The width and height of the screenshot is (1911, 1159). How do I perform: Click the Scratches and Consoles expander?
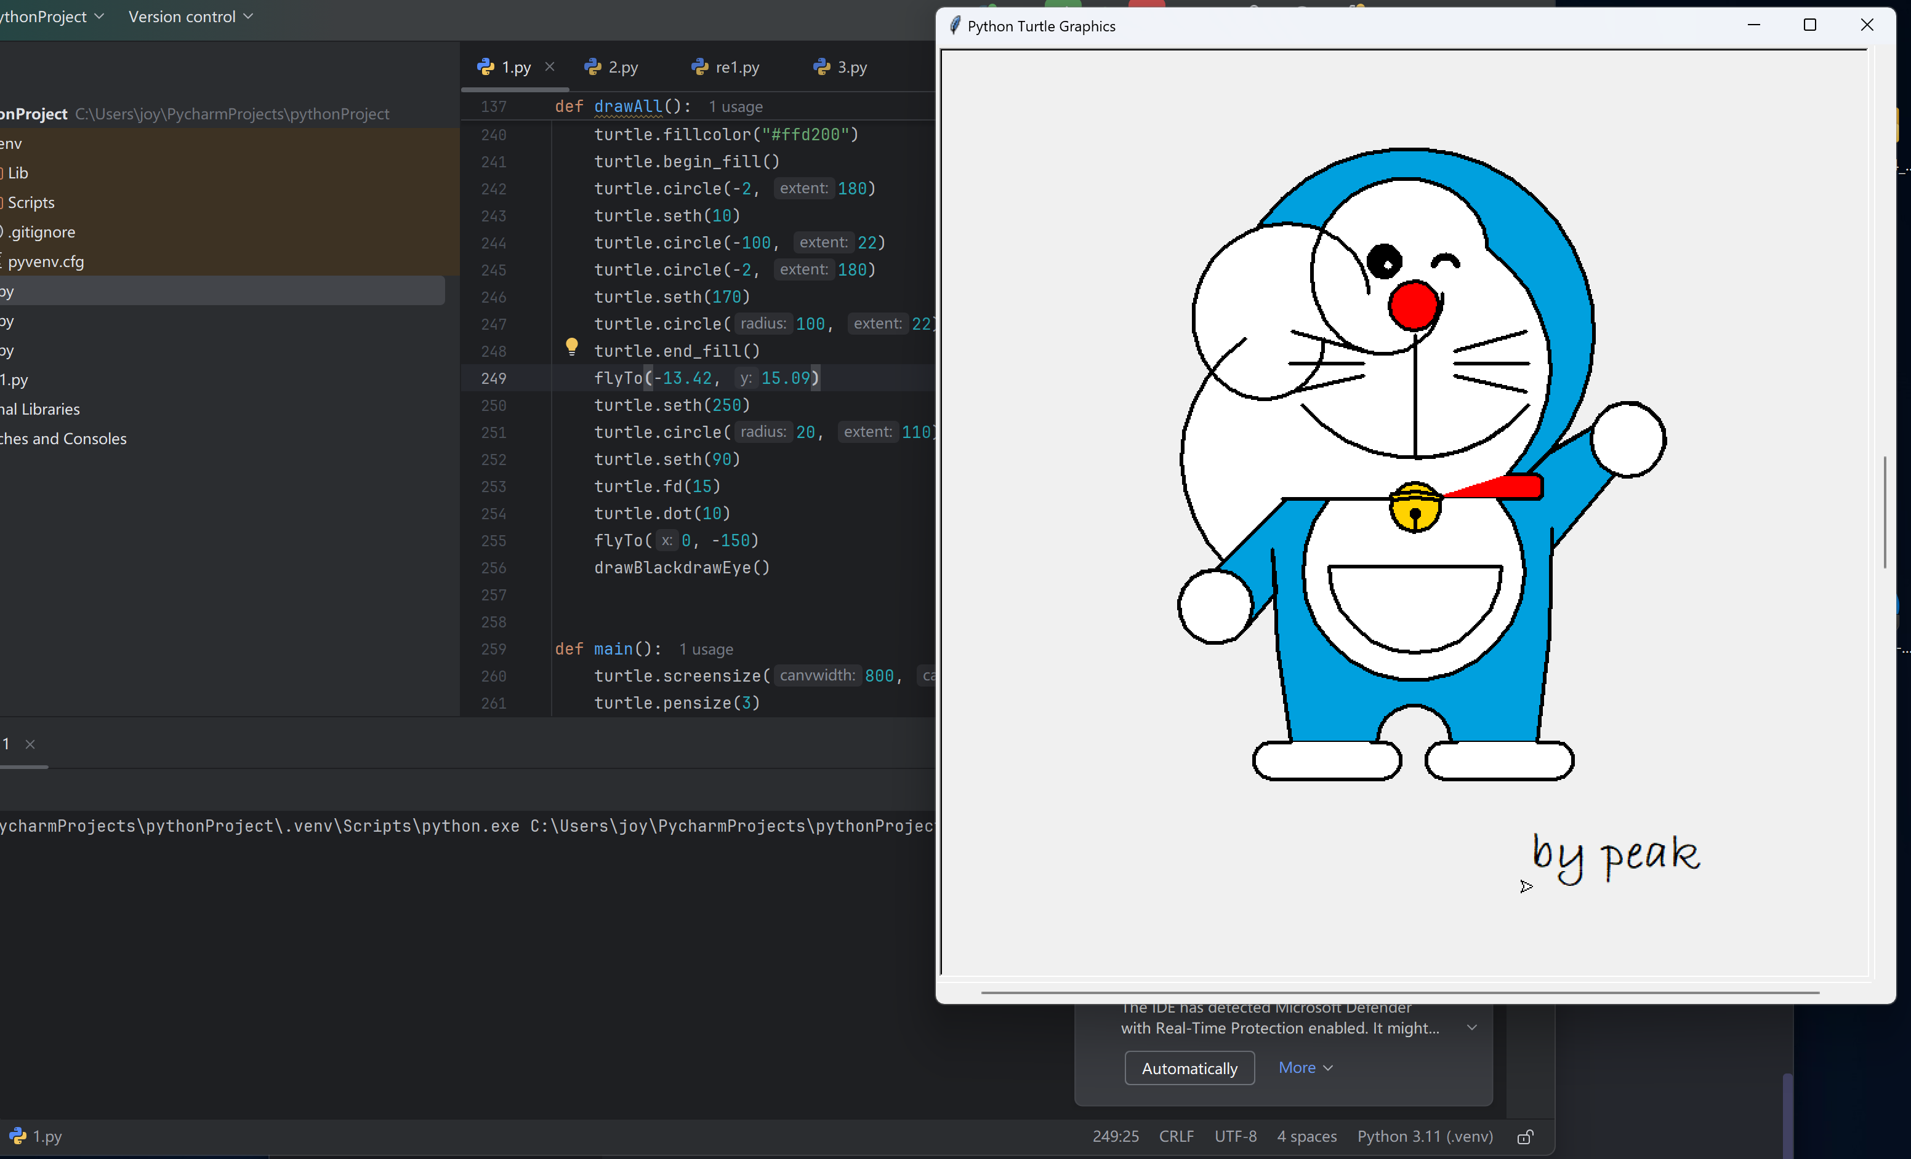(x=63, y=437)
